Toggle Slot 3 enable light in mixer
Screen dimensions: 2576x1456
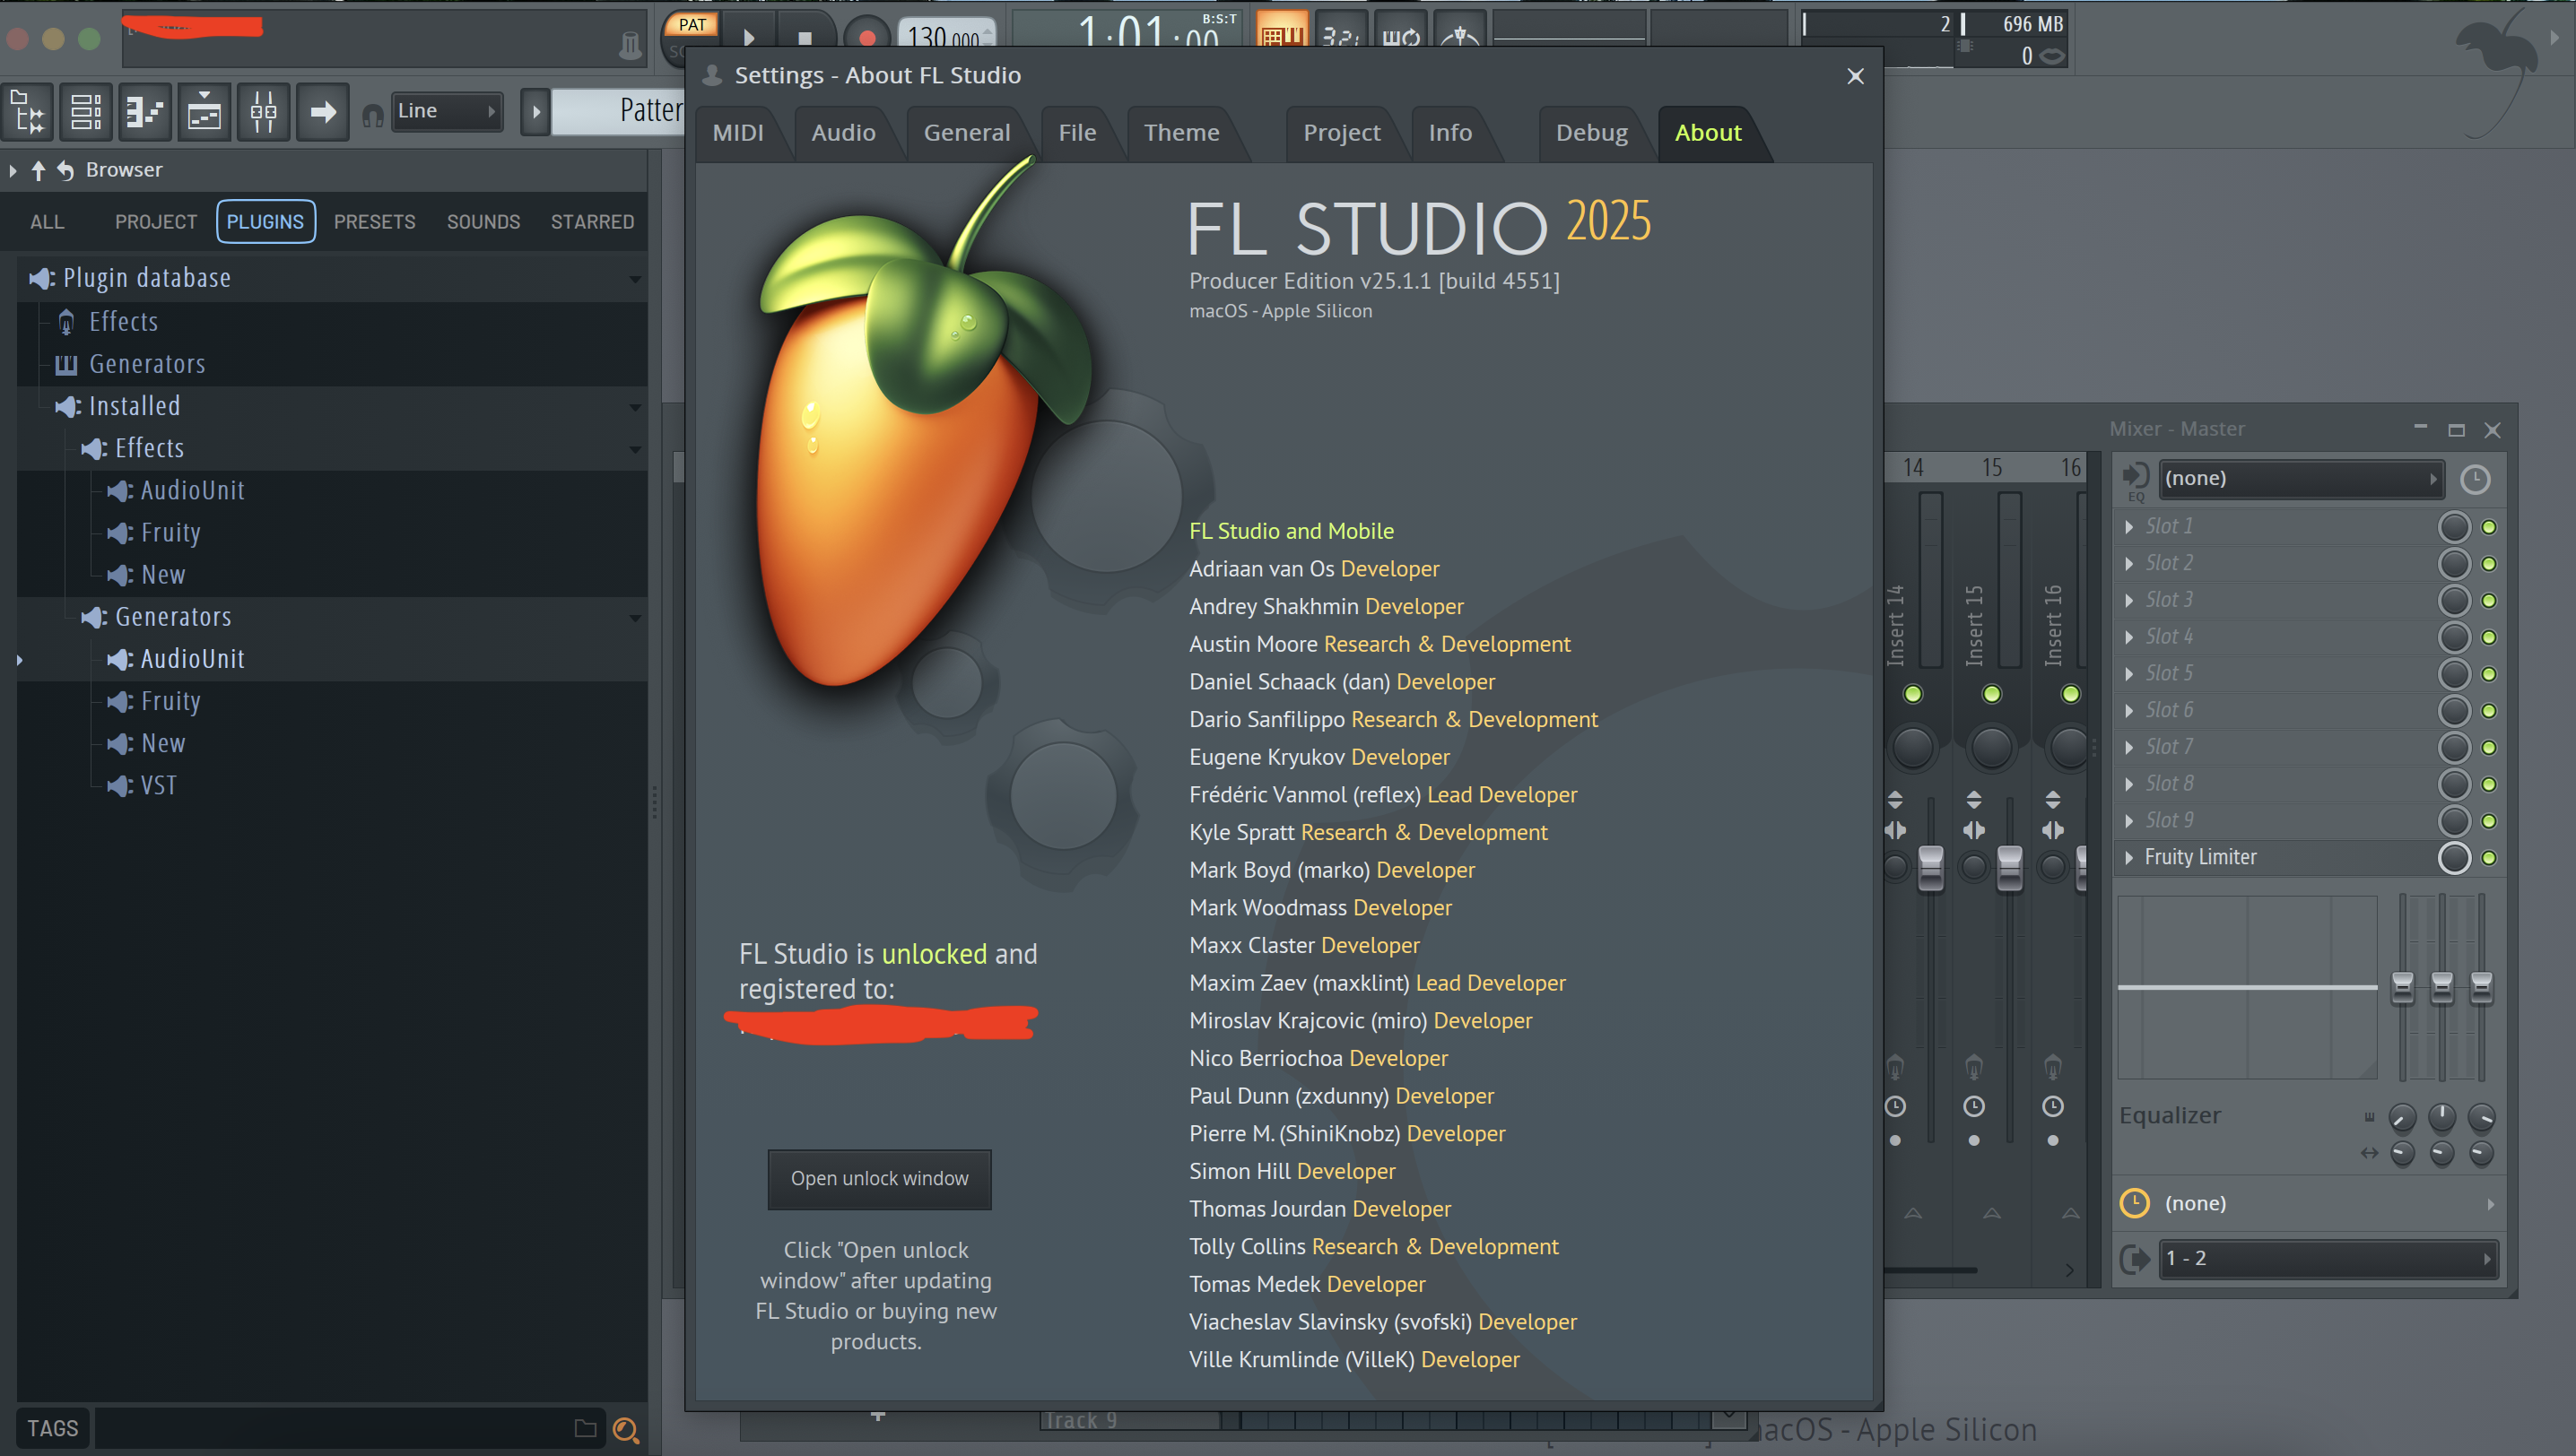coord(2489,601)
